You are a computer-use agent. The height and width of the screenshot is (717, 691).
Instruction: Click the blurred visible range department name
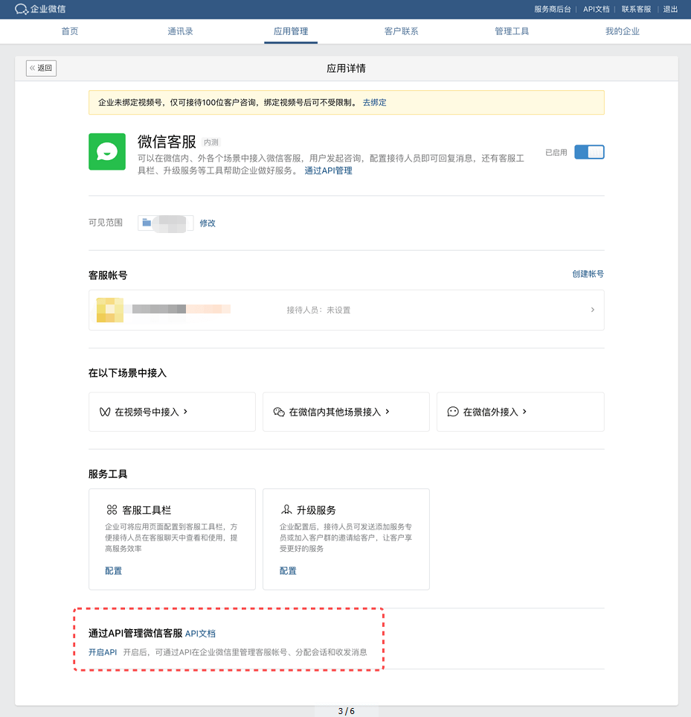[x=170, y=223]
